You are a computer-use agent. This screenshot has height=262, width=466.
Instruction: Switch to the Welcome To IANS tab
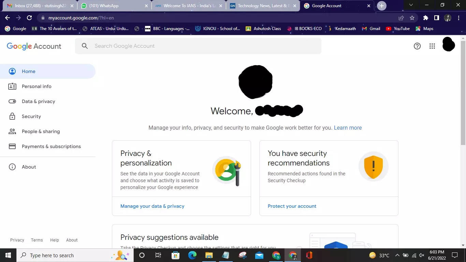tap(188, 6)
